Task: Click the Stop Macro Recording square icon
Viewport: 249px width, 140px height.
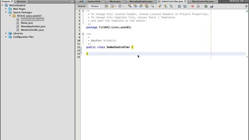Action: [x=198, y=6]
